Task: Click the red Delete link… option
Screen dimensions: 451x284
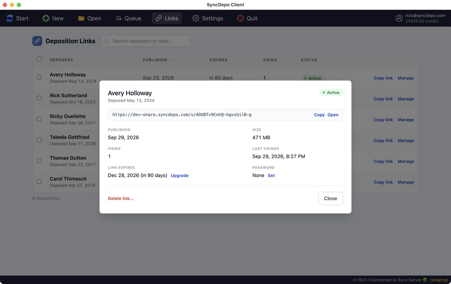Action: pyautogui.click(x=121, y=198)
